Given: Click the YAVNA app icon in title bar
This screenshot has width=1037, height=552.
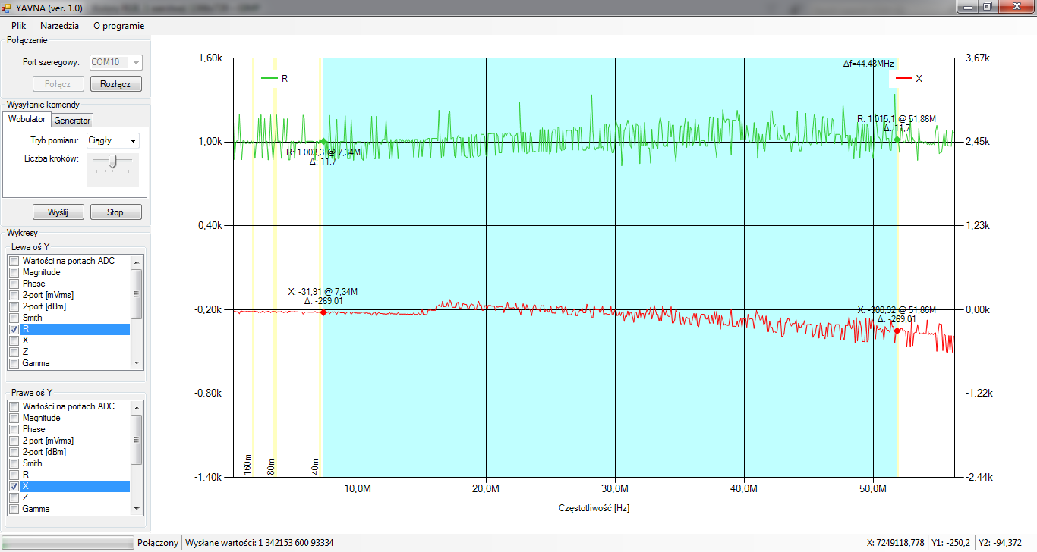Looking at the screenshot, I should 7,7.
